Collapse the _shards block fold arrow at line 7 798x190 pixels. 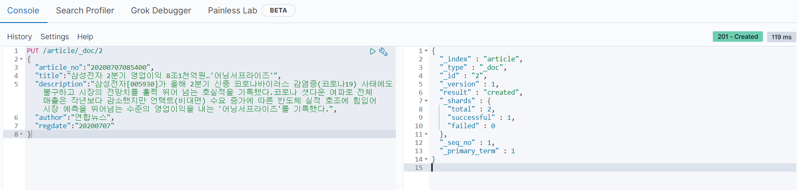[426, 101]
